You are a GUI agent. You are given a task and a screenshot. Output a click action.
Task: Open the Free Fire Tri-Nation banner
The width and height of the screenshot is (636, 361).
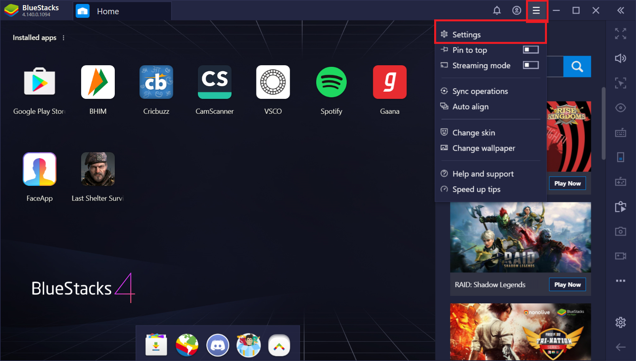(520, 332)
